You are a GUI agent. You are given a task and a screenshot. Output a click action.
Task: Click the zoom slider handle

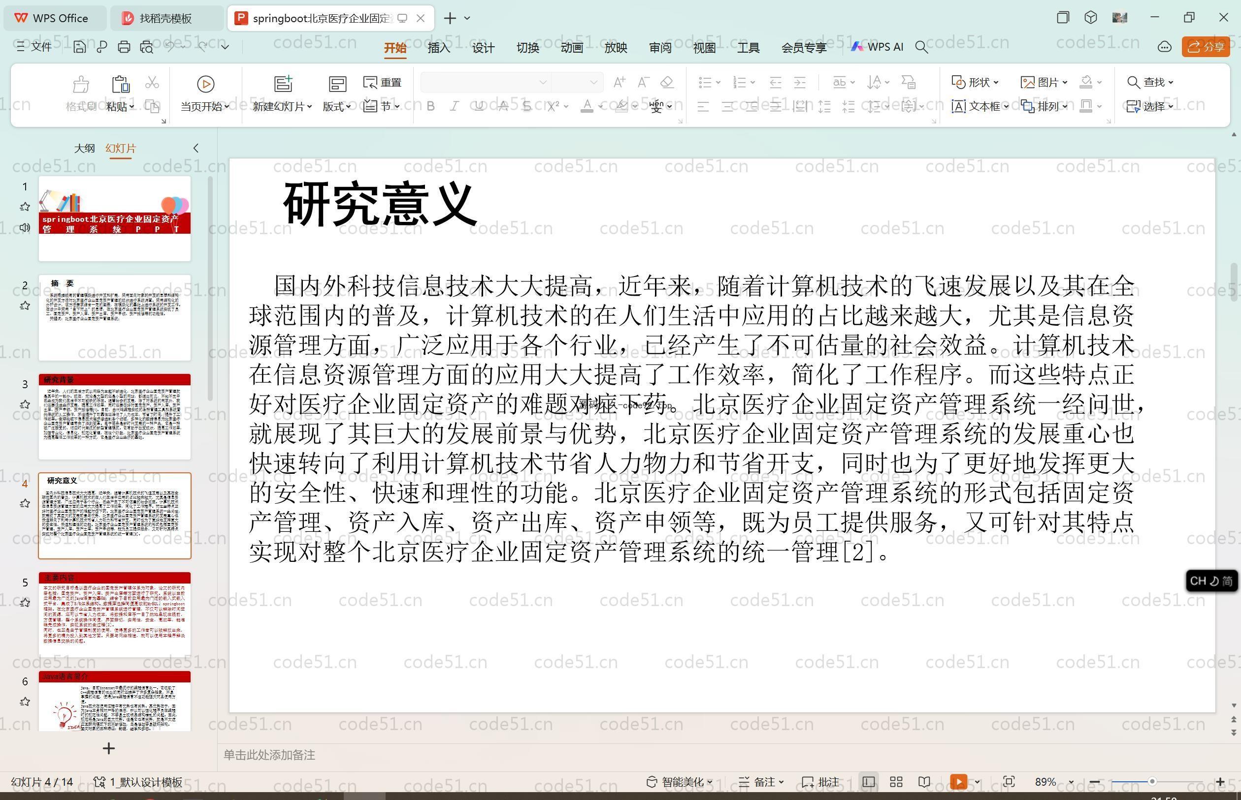(1152, 782)
